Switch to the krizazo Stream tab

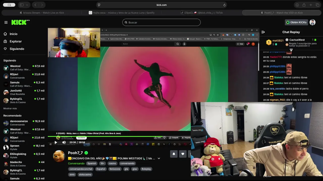coord(42,13)
